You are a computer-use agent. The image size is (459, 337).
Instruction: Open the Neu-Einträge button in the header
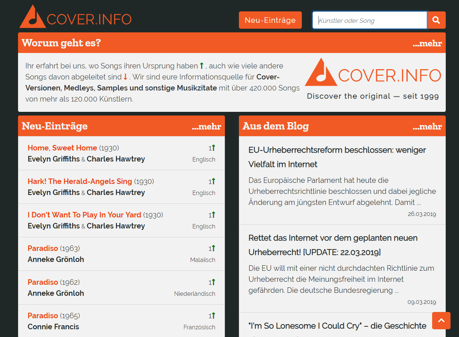coord(270,20)
